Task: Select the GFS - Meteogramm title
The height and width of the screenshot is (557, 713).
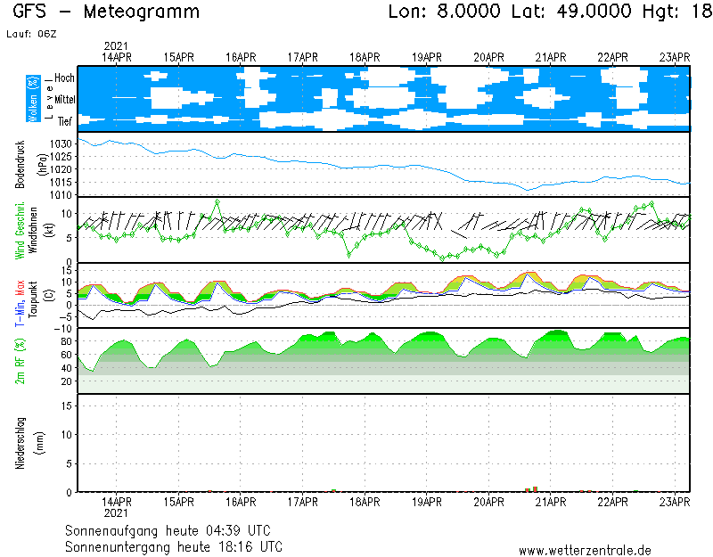Action: click(x=106, y=12)
